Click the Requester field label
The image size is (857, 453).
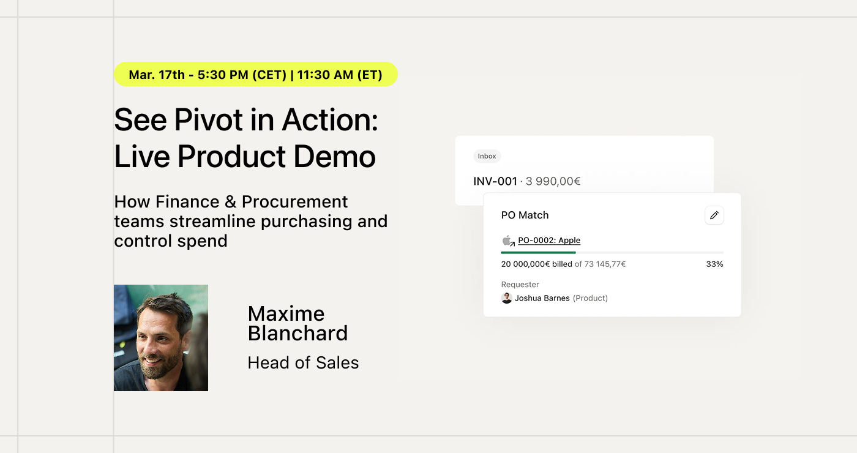520,285
